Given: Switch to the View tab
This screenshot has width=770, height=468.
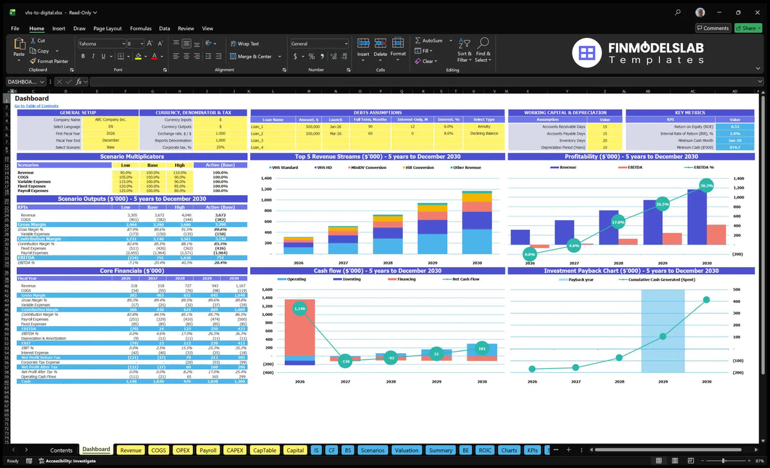Looking at the screenshot, I should (207, 28).
